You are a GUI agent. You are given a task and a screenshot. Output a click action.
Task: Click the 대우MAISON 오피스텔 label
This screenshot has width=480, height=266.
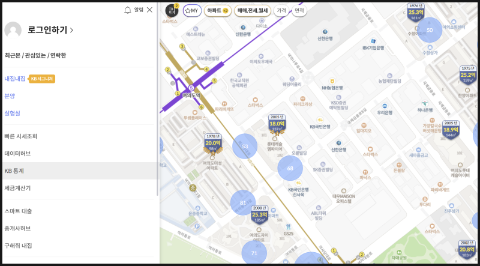343,199
